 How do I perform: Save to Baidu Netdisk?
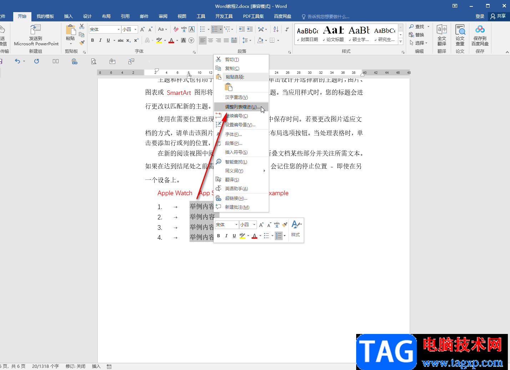(x=480, y=35)
